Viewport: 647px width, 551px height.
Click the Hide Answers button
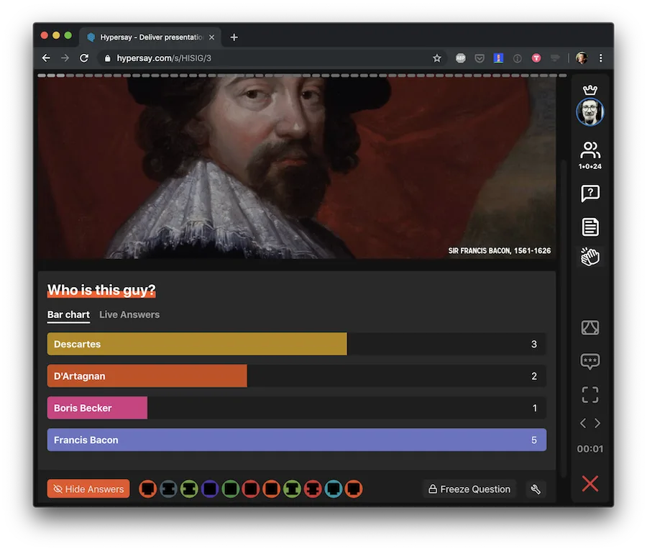(88, 489)
